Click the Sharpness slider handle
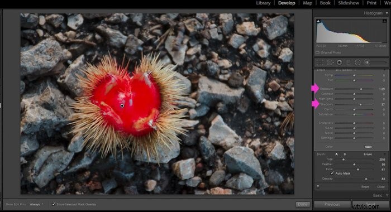 click(354, 123)
